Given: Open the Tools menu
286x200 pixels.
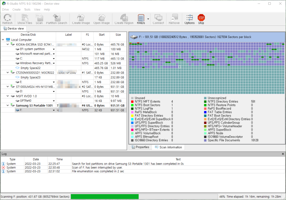Looking at the screenshot, I should (27, 10).
